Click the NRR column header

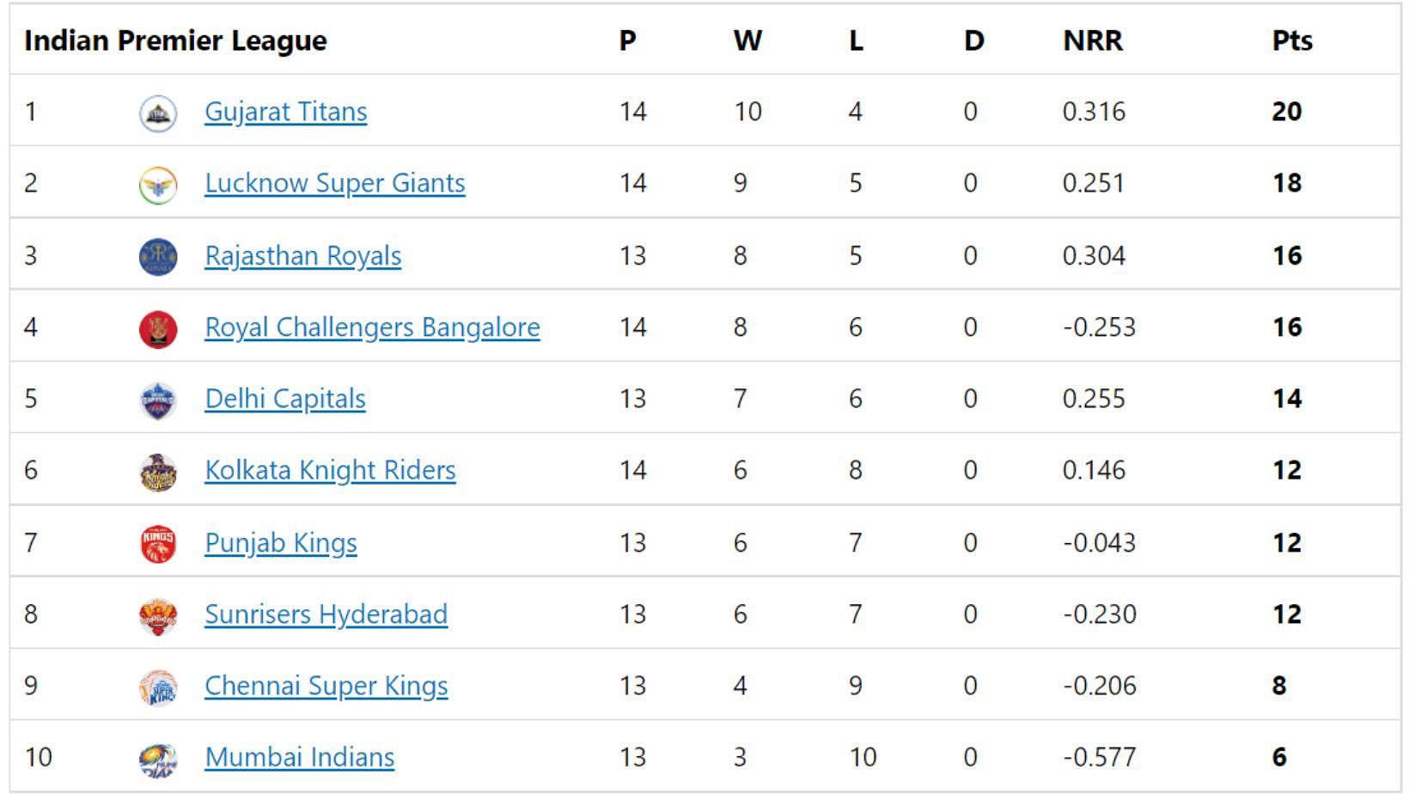coord(1092,40)
